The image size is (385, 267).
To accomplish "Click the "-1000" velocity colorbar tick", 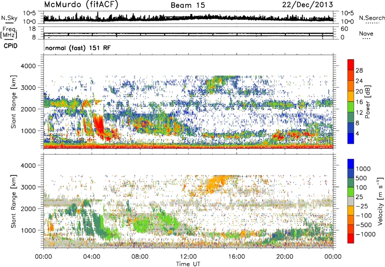I will pos(365,234).
